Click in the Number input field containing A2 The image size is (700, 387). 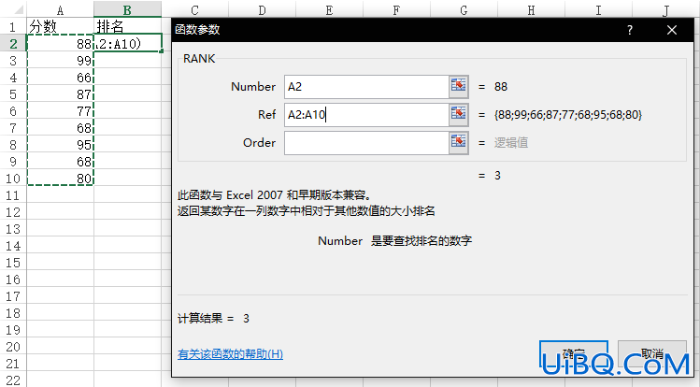[x=366, y=87]
